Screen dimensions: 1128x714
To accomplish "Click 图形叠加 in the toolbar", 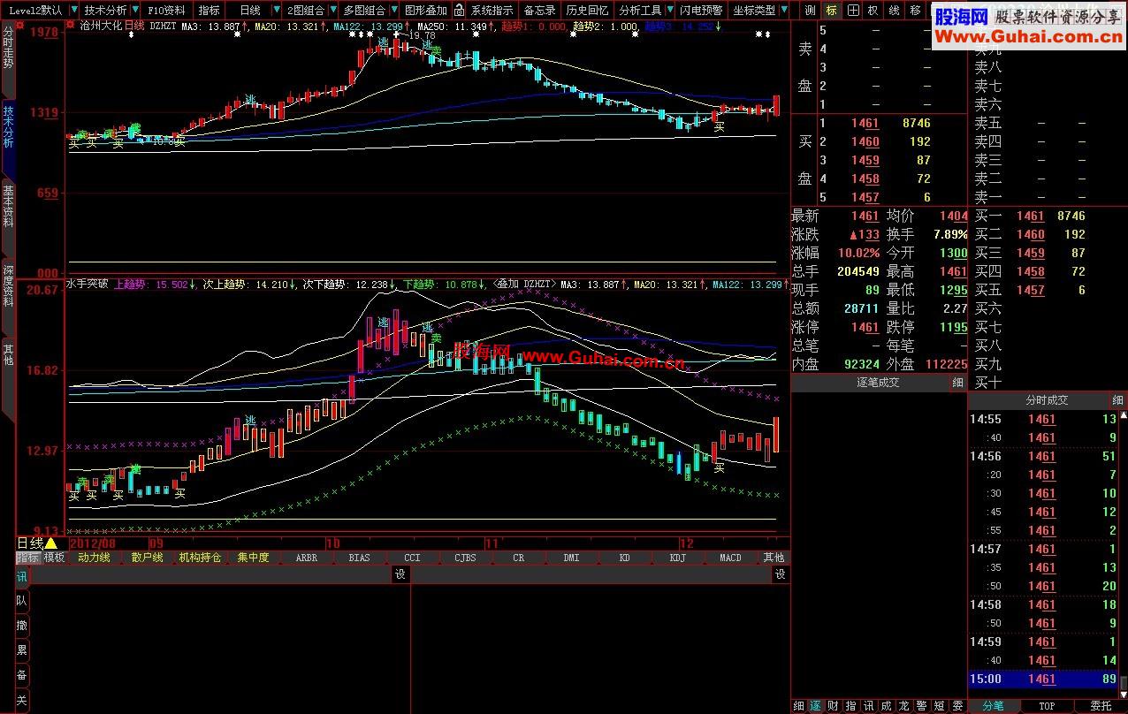I will [x=426, y=11].
